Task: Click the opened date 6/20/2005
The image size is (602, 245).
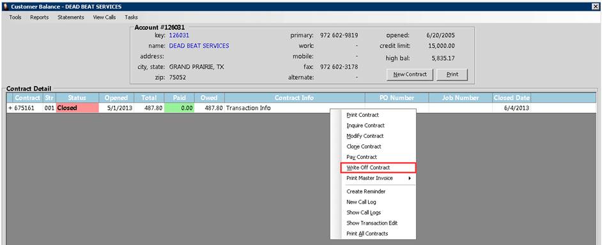Action: pyautogui.click(x=441, y=35)
